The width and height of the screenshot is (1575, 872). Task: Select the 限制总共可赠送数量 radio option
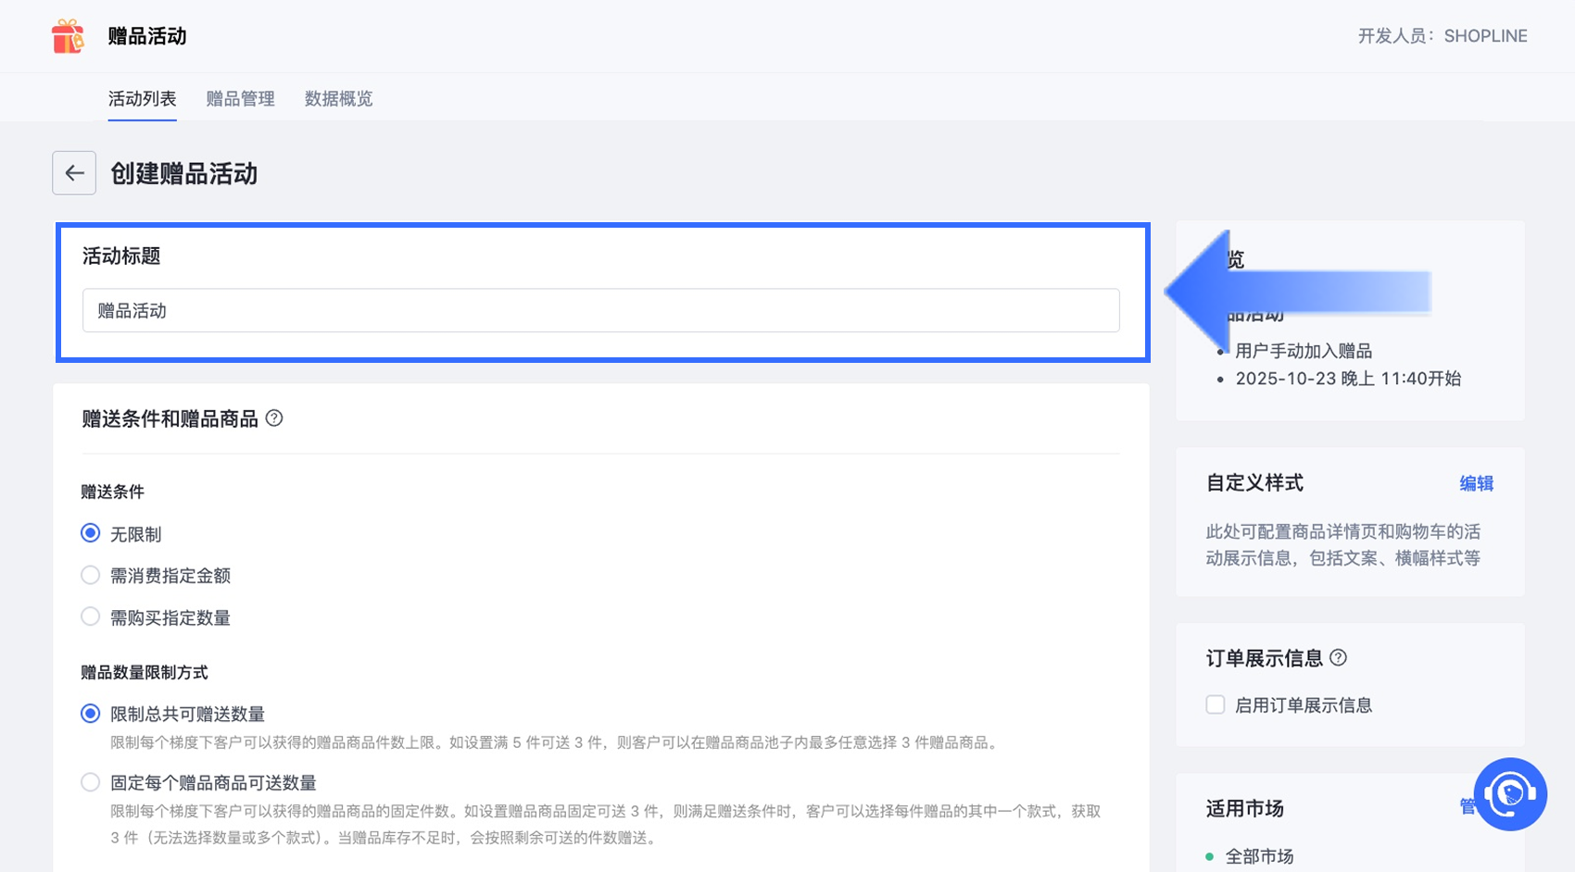coord(91,714)
